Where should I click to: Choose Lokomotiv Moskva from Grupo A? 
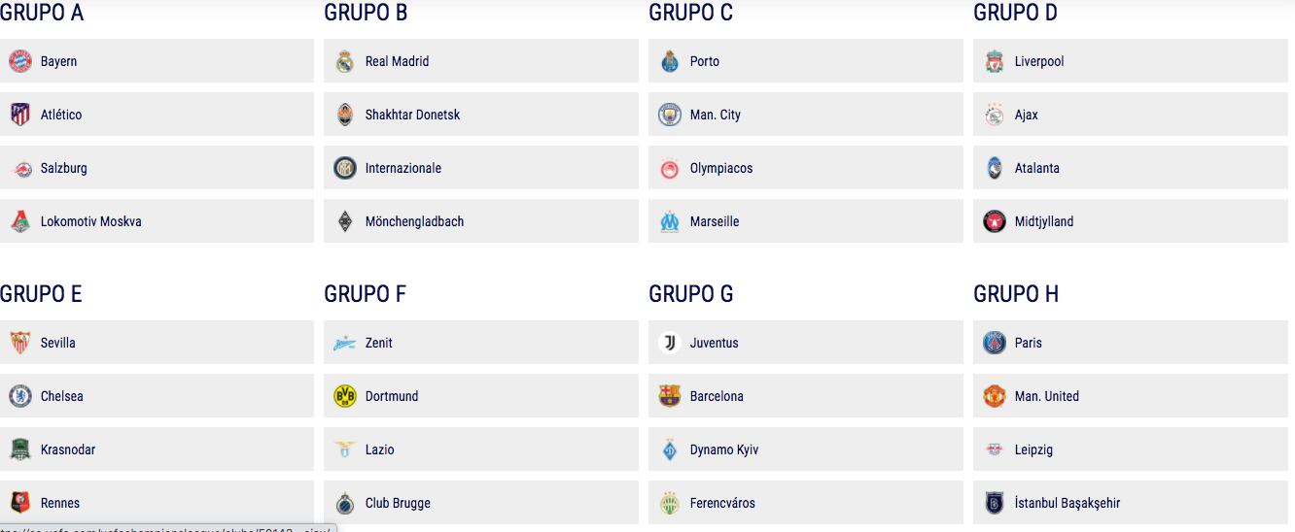[90, 221]
